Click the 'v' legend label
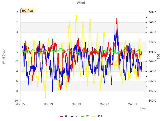This screenshot has height=121, width=162. click(x=76, y=116)
